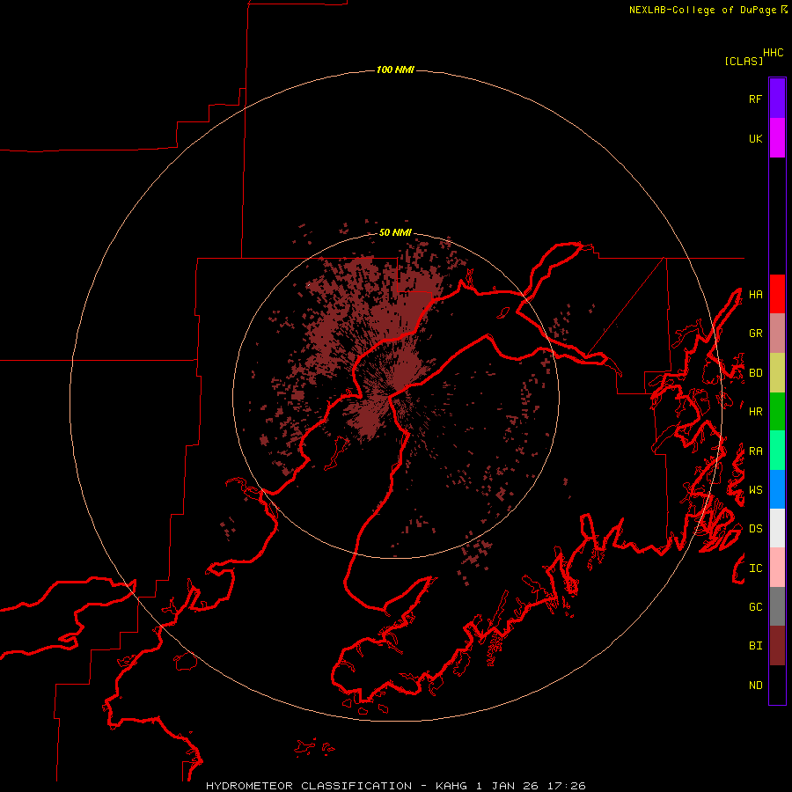This screenshot has height=792, width=792.
Task: Click the RF purple legend swatch
Action: 777,99
